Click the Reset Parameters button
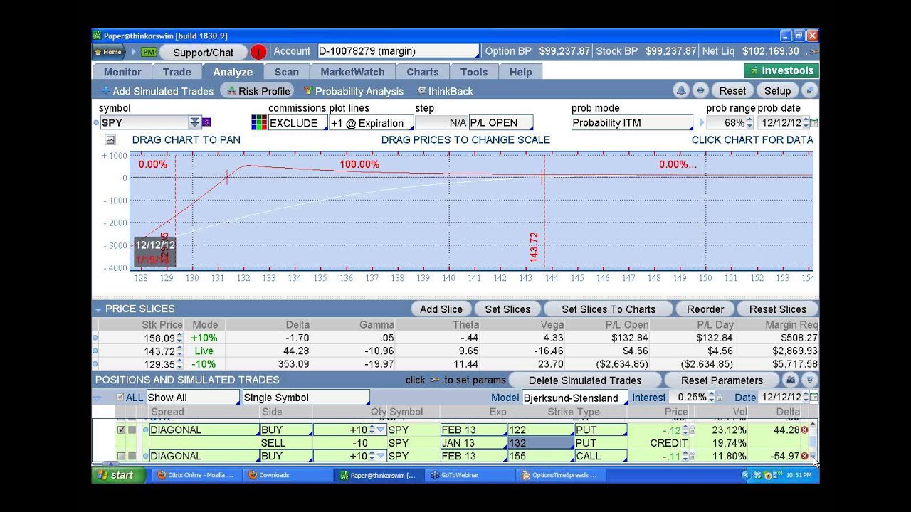 722,380
